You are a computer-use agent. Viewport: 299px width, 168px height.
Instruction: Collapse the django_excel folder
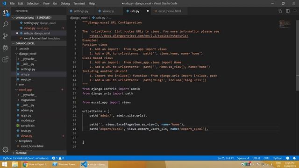pyautogui.click(x=39, y=54)
